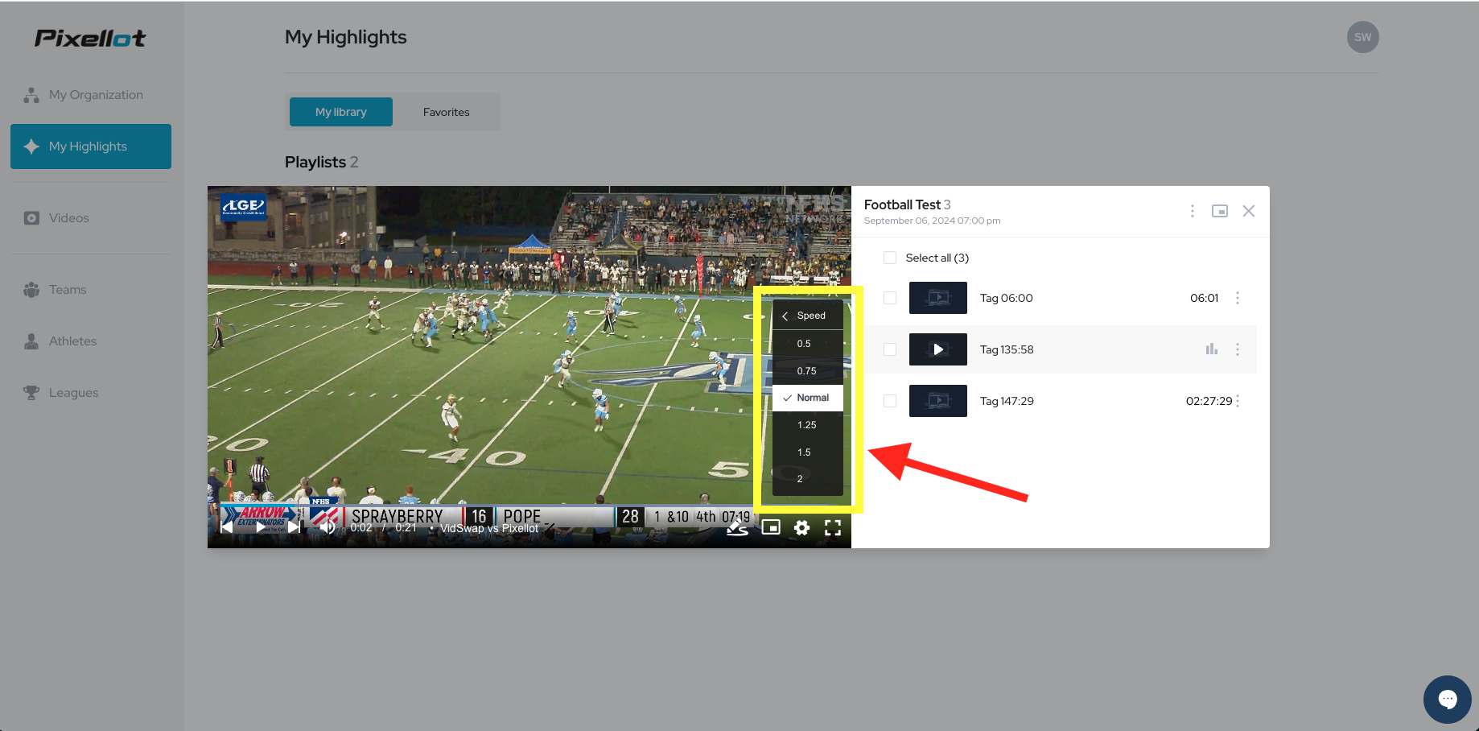
Task: Open Football Test playlist options menu
Action: (x=1193, y=211)
